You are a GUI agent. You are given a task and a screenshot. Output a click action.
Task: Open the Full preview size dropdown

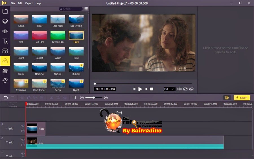click(x=169, y=89)
